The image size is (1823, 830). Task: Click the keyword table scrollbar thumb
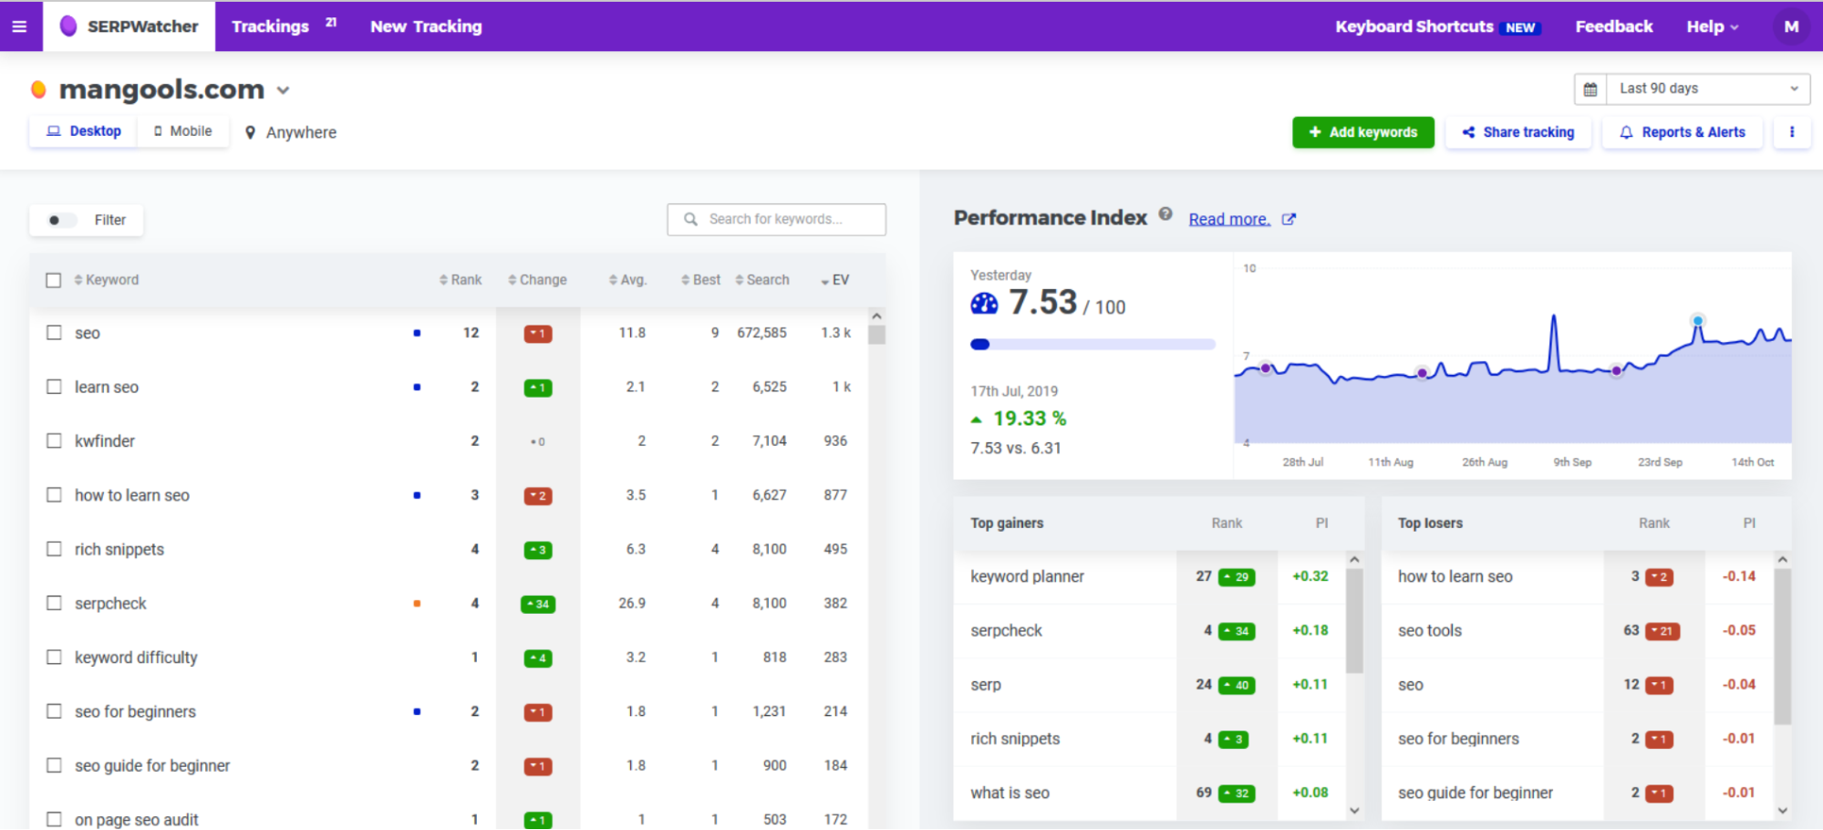(877, 335)
